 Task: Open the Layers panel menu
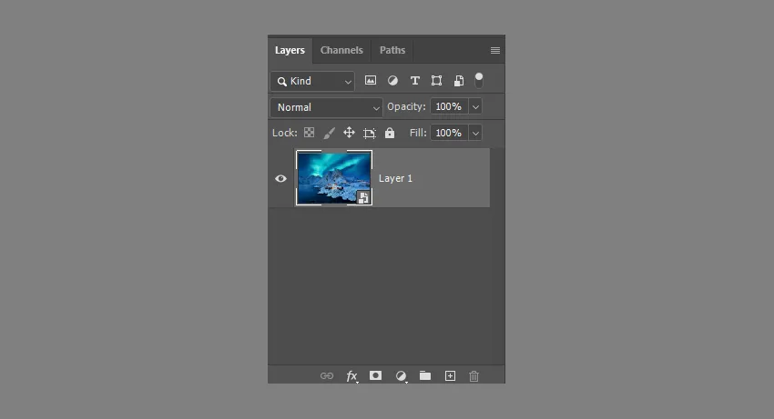[495, 50]
